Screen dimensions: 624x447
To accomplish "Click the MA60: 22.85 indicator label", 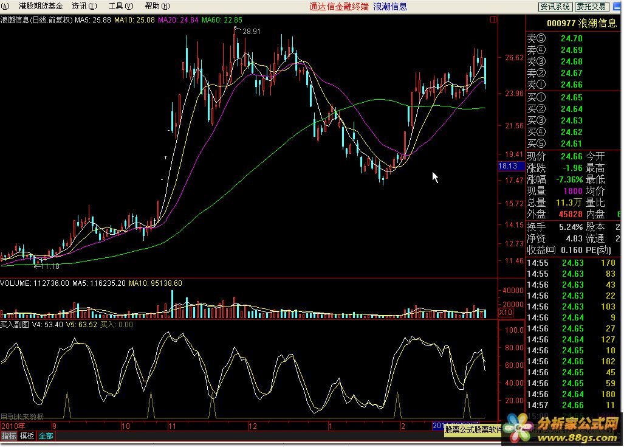I will click(x=222, y=19).
